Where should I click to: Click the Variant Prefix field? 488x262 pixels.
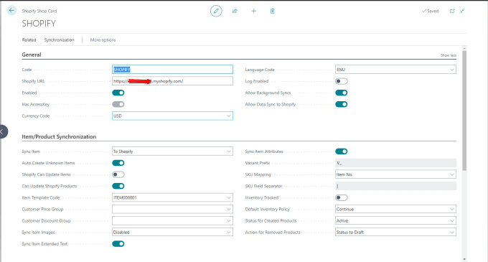click(395, 163)
